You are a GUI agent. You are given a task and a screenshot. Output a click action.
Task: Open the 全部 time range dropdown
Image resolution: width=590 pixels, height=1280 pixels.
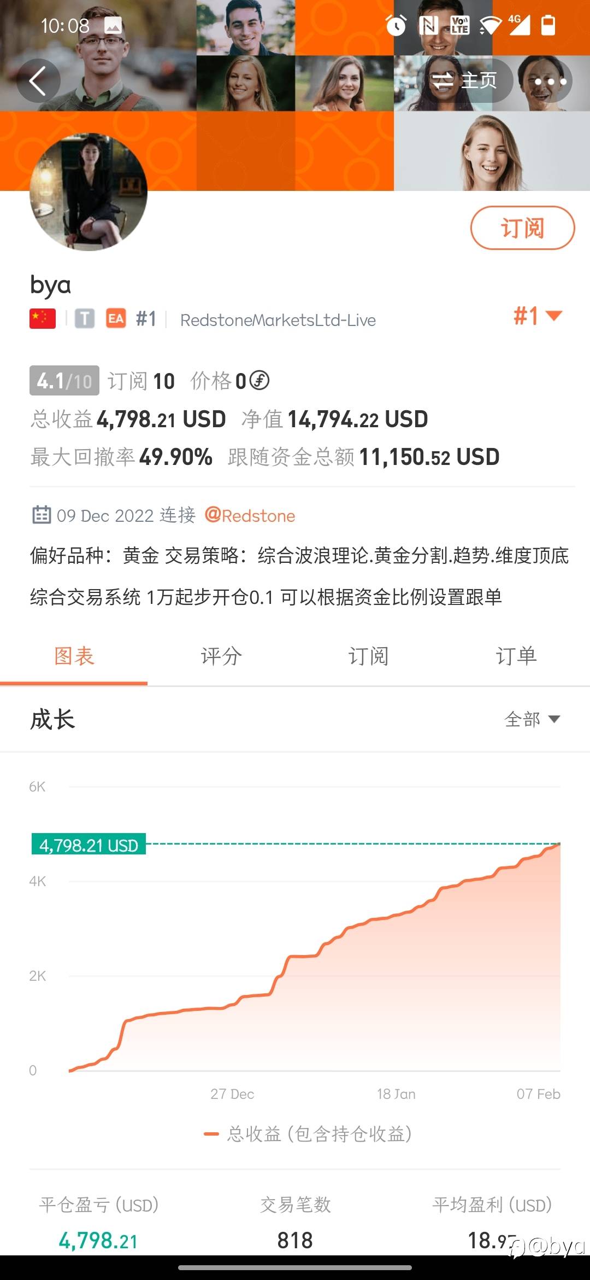533,719
